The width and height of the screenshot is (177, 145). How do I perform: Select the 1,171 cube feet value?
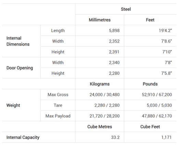tap(166, 137)
